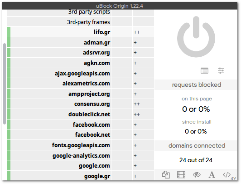Toggle global rule cell for facebook.com
Screen dimensions: 241x184
coord(122,124)
